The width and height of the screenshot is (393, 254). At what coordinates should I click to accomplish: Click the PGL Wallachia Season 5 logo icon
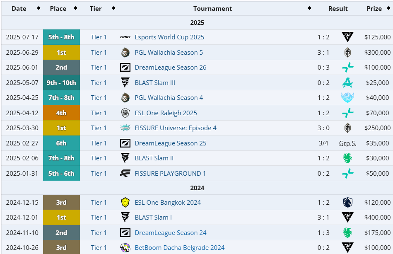(125, 53)
